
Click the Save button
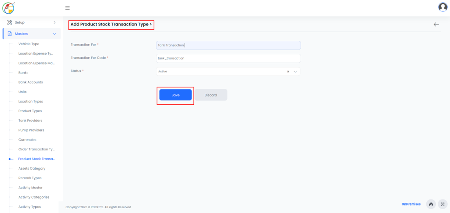(175, 95)
